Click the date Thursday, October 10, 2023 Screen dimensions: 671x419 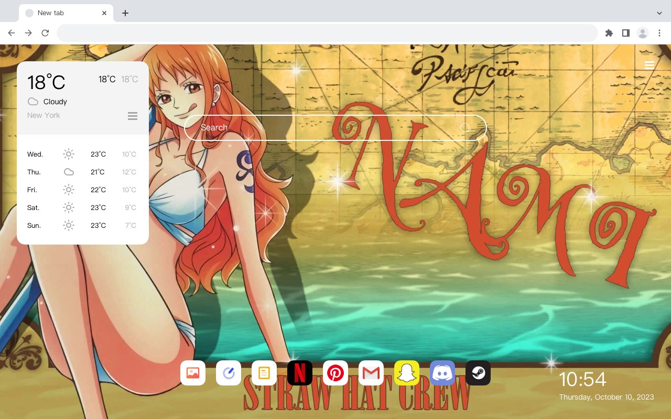pyautogui.click(x=607, y=397)
